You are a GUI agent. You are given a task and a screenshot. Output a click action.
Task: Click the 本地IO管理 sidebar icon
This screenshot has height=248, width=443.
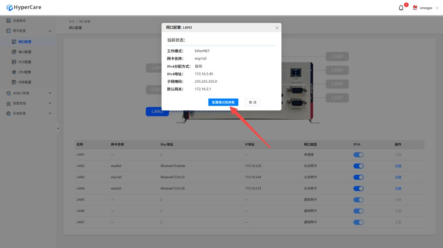[8, 93]
